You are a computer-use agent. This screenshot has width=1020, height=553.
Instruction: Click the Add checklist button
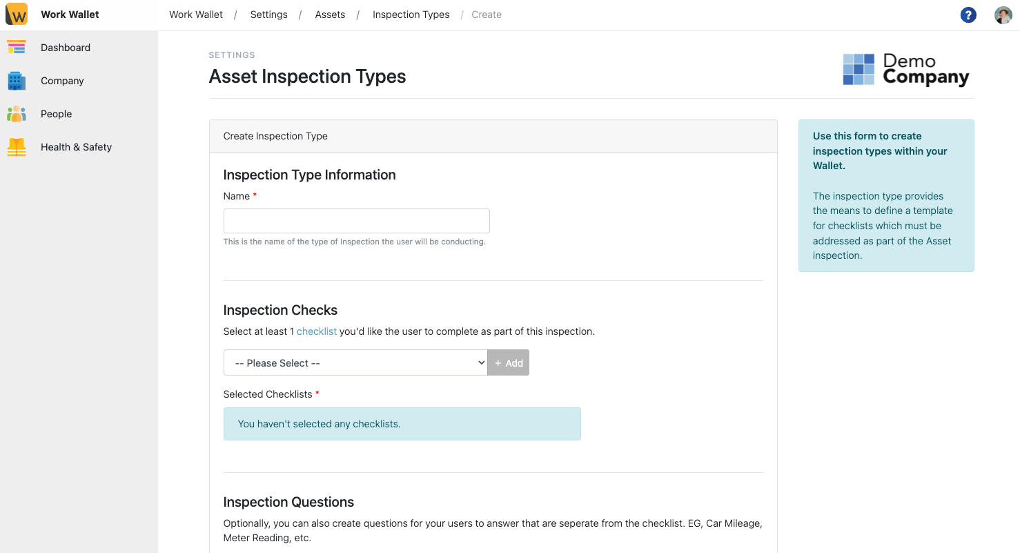tap(509, 363)
